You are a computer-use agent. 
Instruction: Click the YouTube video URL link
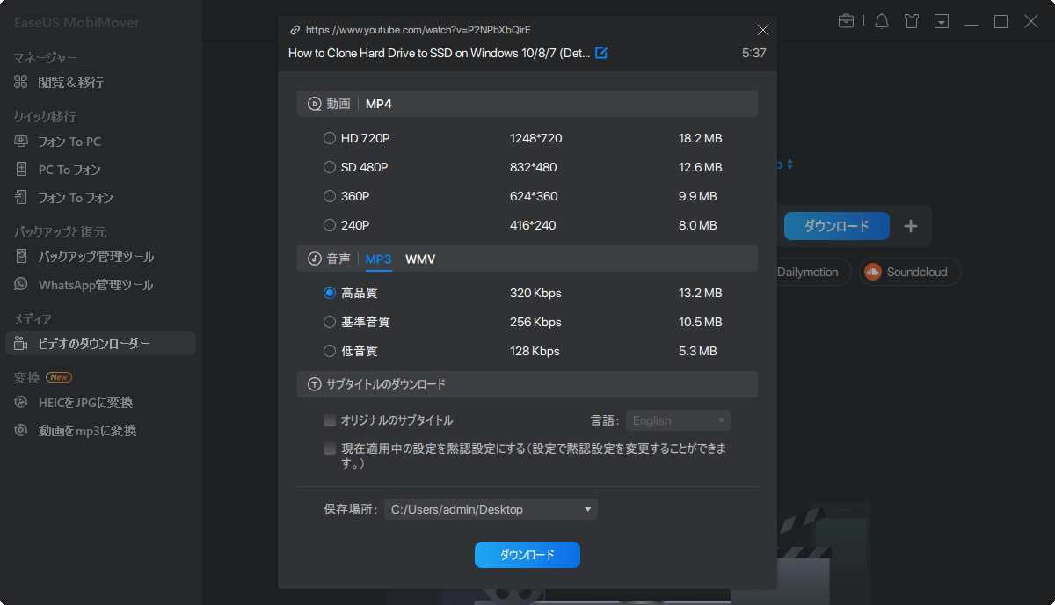pos(417,29)
